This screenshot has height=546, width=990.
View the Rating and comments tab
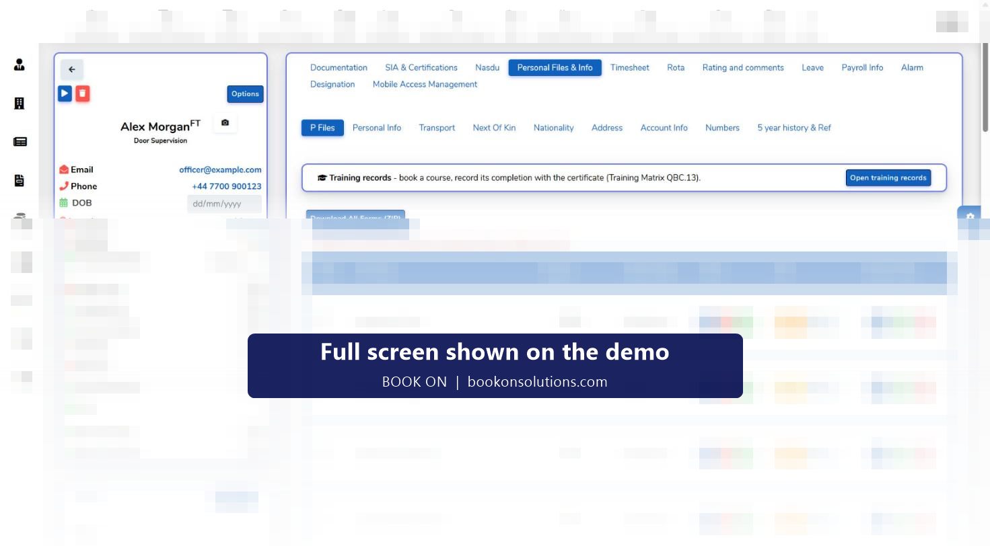tap(743, 67)
